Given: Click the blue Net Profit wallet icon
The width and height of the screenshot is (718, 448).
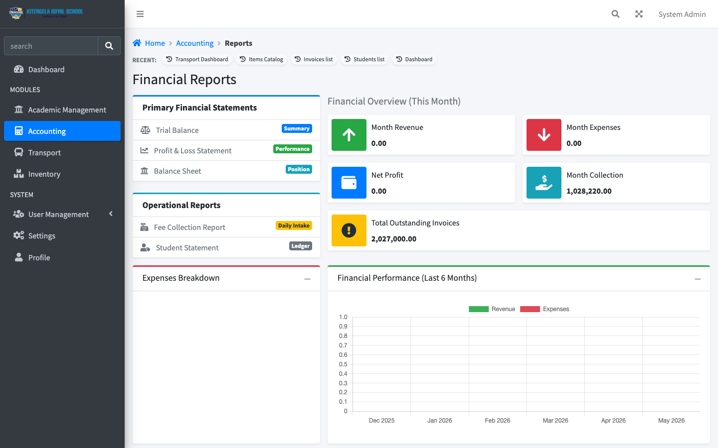Looking at the screenshot, I should tap(349, 183).
